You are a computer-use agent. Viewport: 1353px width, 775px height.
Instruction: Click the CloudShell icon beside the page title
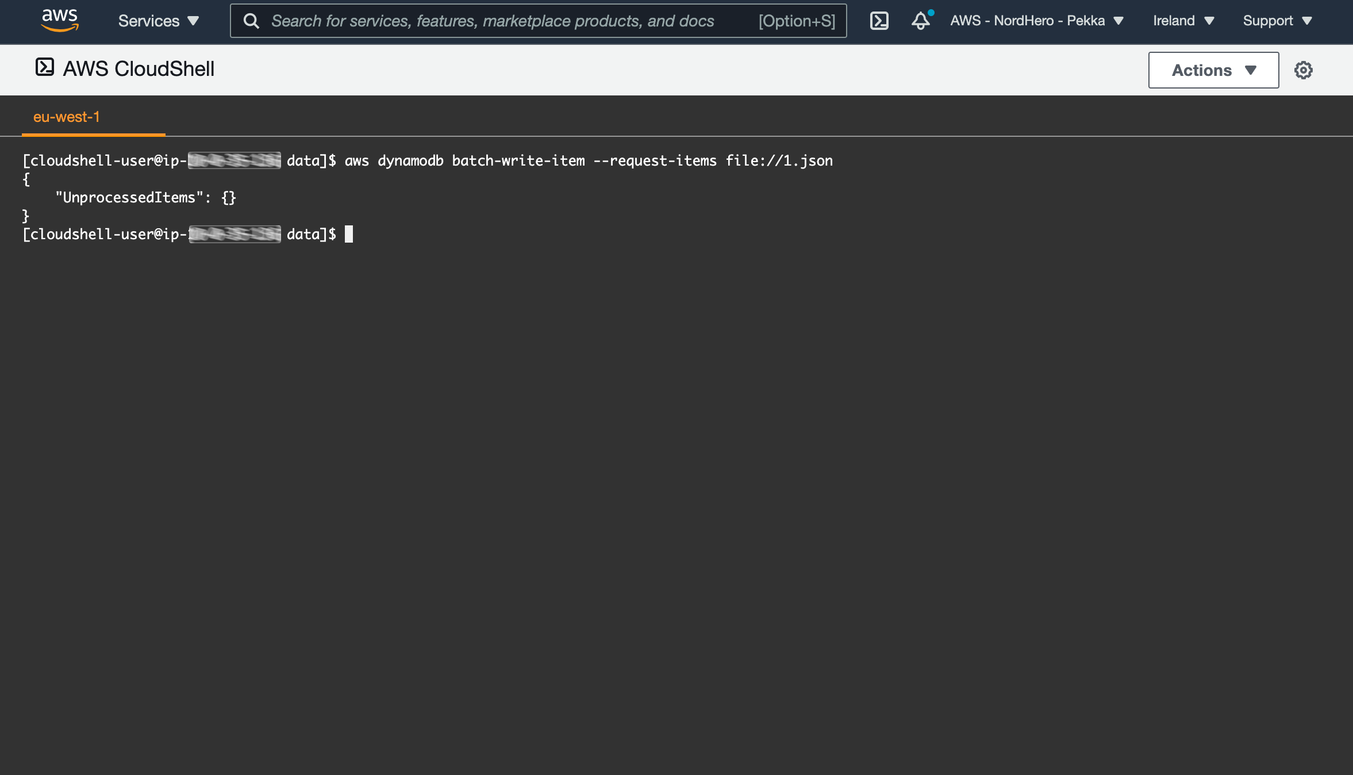45,67
